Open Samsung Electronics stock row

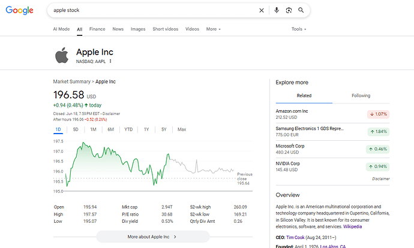(x=332, y=132)
